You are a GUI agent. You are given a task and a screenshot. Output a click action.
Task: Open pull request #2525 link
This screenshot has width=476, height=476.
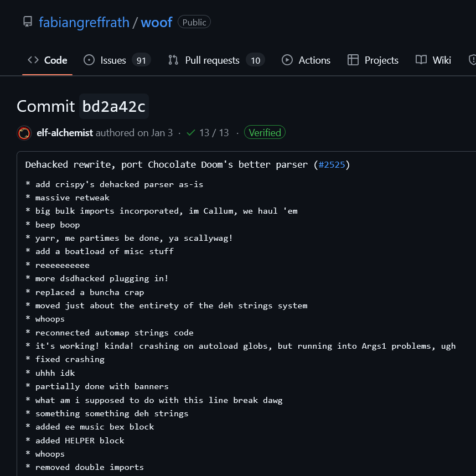(332, 164)
